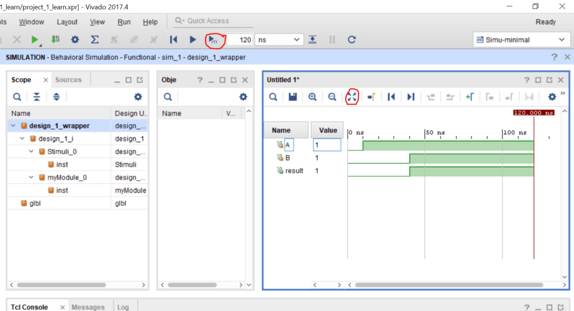Open Scope panel settings gear
Image resolution: width=574 pixels, height=311 pixels.
(x=138, y=97)
